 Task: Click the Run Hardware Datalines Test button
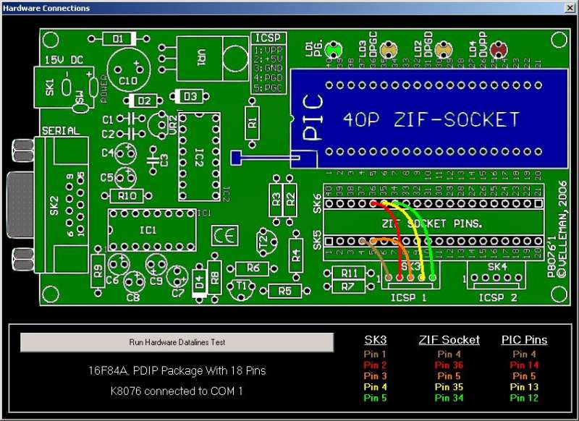pyautogui.click(x=177, y=342)
